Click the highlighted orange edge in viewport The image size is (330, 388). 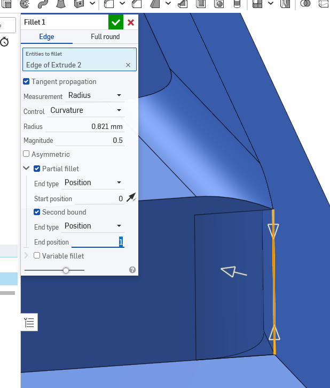(274, 282)
